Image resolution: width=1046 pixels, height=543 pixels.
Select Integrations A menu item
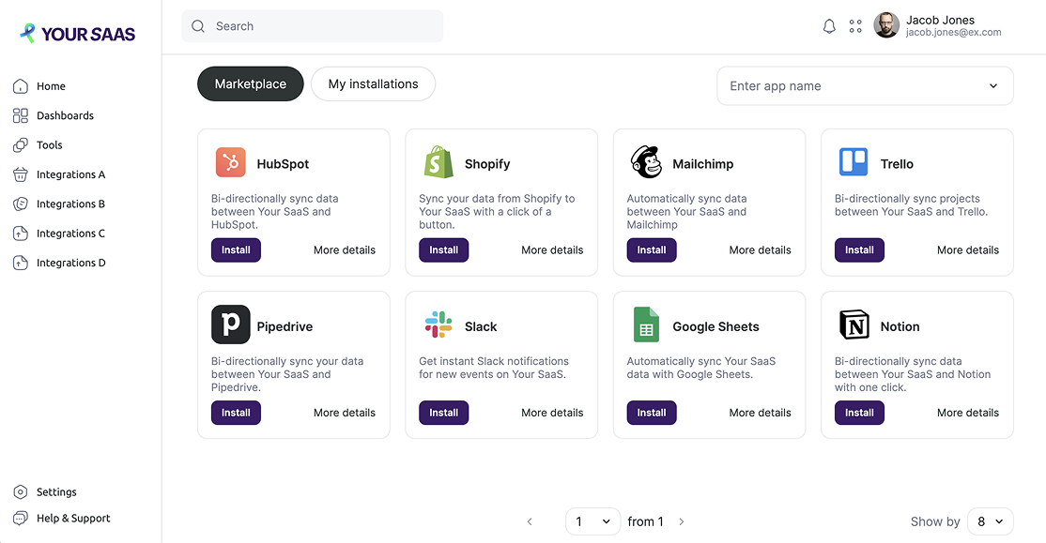click(x=70, y=174)
